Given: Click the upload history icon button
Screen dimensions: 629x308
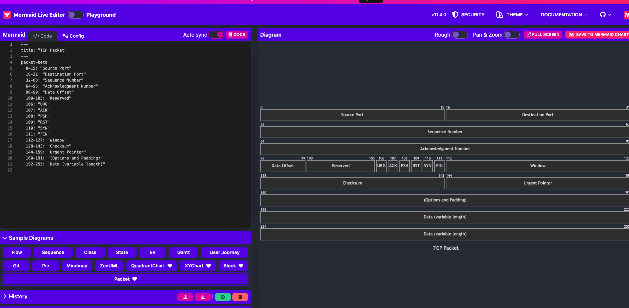Looking at the screenshot, I should (185, 297).
